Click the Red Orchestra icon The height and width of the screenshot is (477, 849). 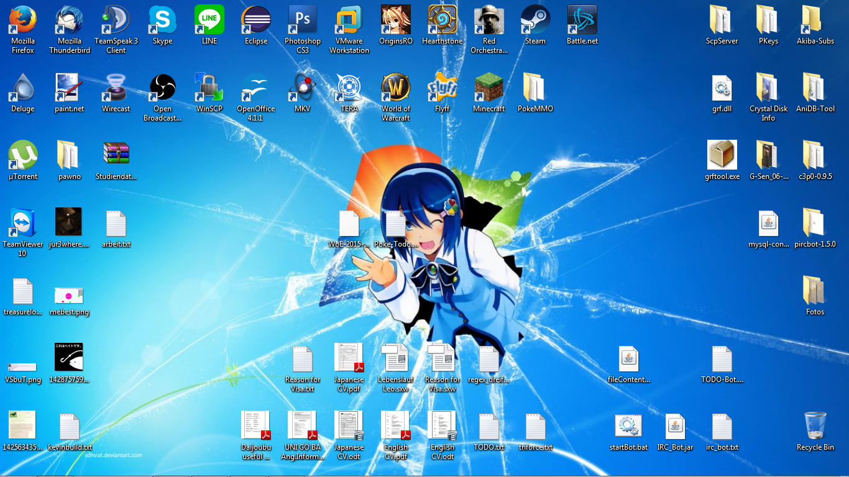pyautogui.click(x=489, y=20)
